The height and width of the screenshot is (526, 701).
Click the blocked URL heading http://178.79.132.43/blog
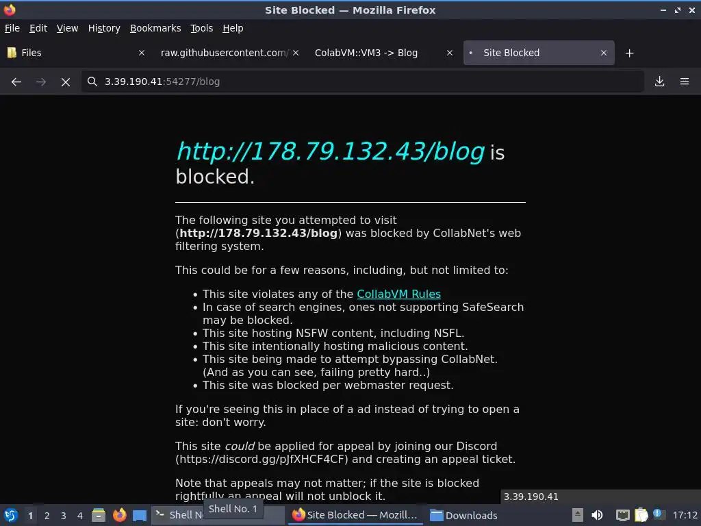pyautogui.click(x=331, y=151)
